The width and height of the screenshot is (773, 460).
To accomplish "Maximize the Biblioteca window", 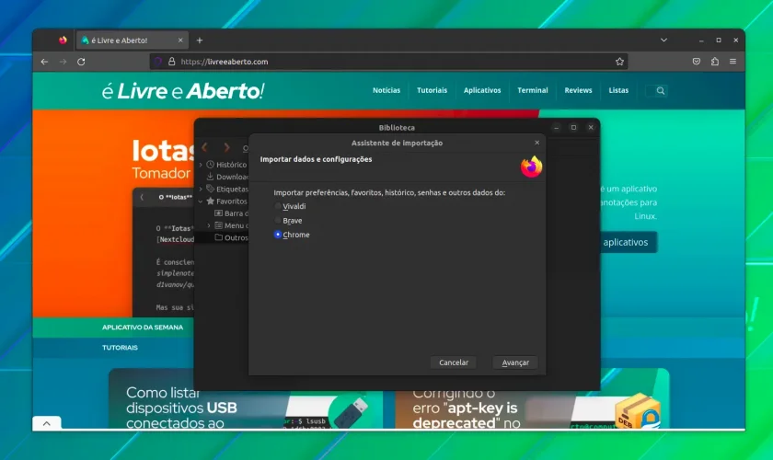I will 573,128.
